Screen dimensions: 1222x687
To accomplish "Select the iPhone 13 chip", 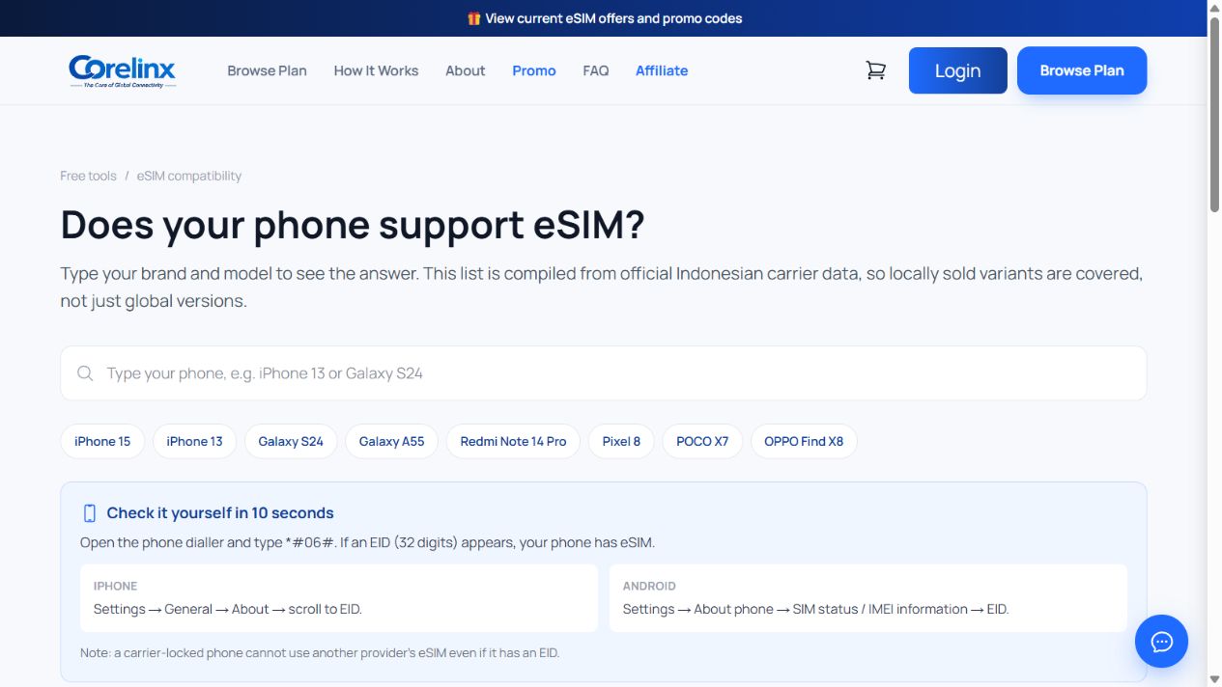I will pyautogui.click(x=194, y=441).
